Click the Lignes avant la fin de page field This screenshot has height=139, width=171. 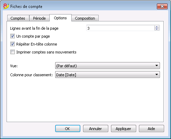(120, 28)
